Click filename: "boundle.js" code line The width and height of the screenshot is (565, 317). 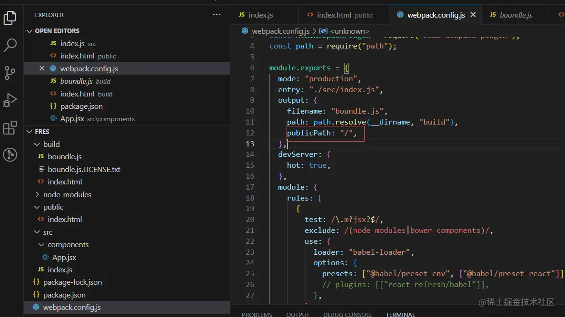(337, 111)
